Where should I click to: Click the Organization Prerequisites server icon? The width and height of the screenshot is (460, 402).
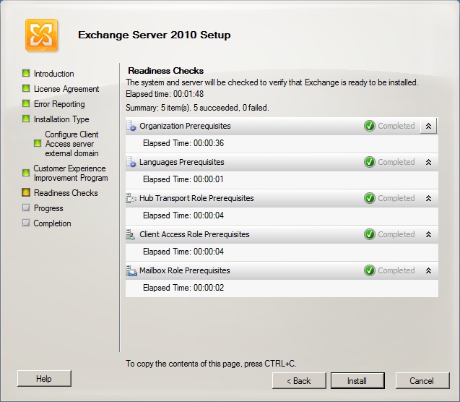pos(131,126)
